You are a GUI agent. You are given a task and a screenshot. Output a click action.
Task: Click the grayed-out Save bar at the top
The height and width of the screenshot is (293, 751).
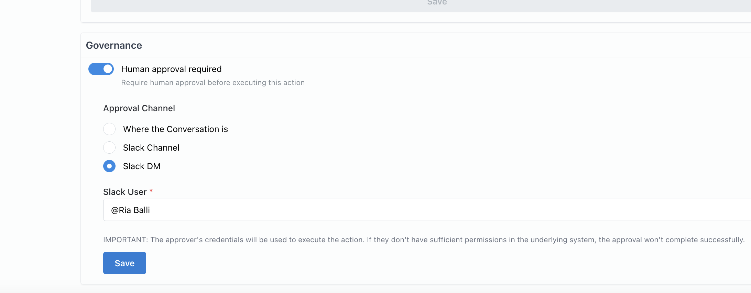[421, 5]
